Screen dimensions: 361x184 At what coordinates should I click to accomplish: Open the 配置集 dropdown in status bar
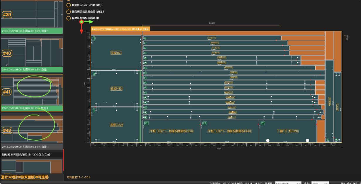(288, 183)
